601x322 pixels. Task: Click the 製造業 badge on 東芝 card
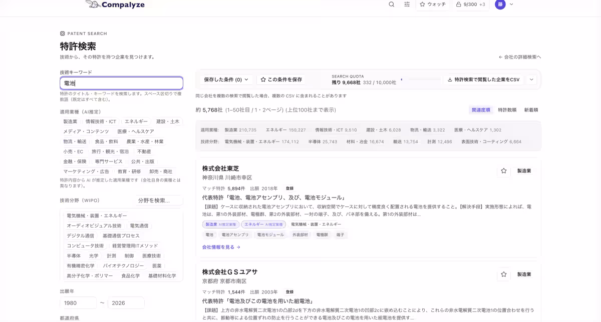524,171
